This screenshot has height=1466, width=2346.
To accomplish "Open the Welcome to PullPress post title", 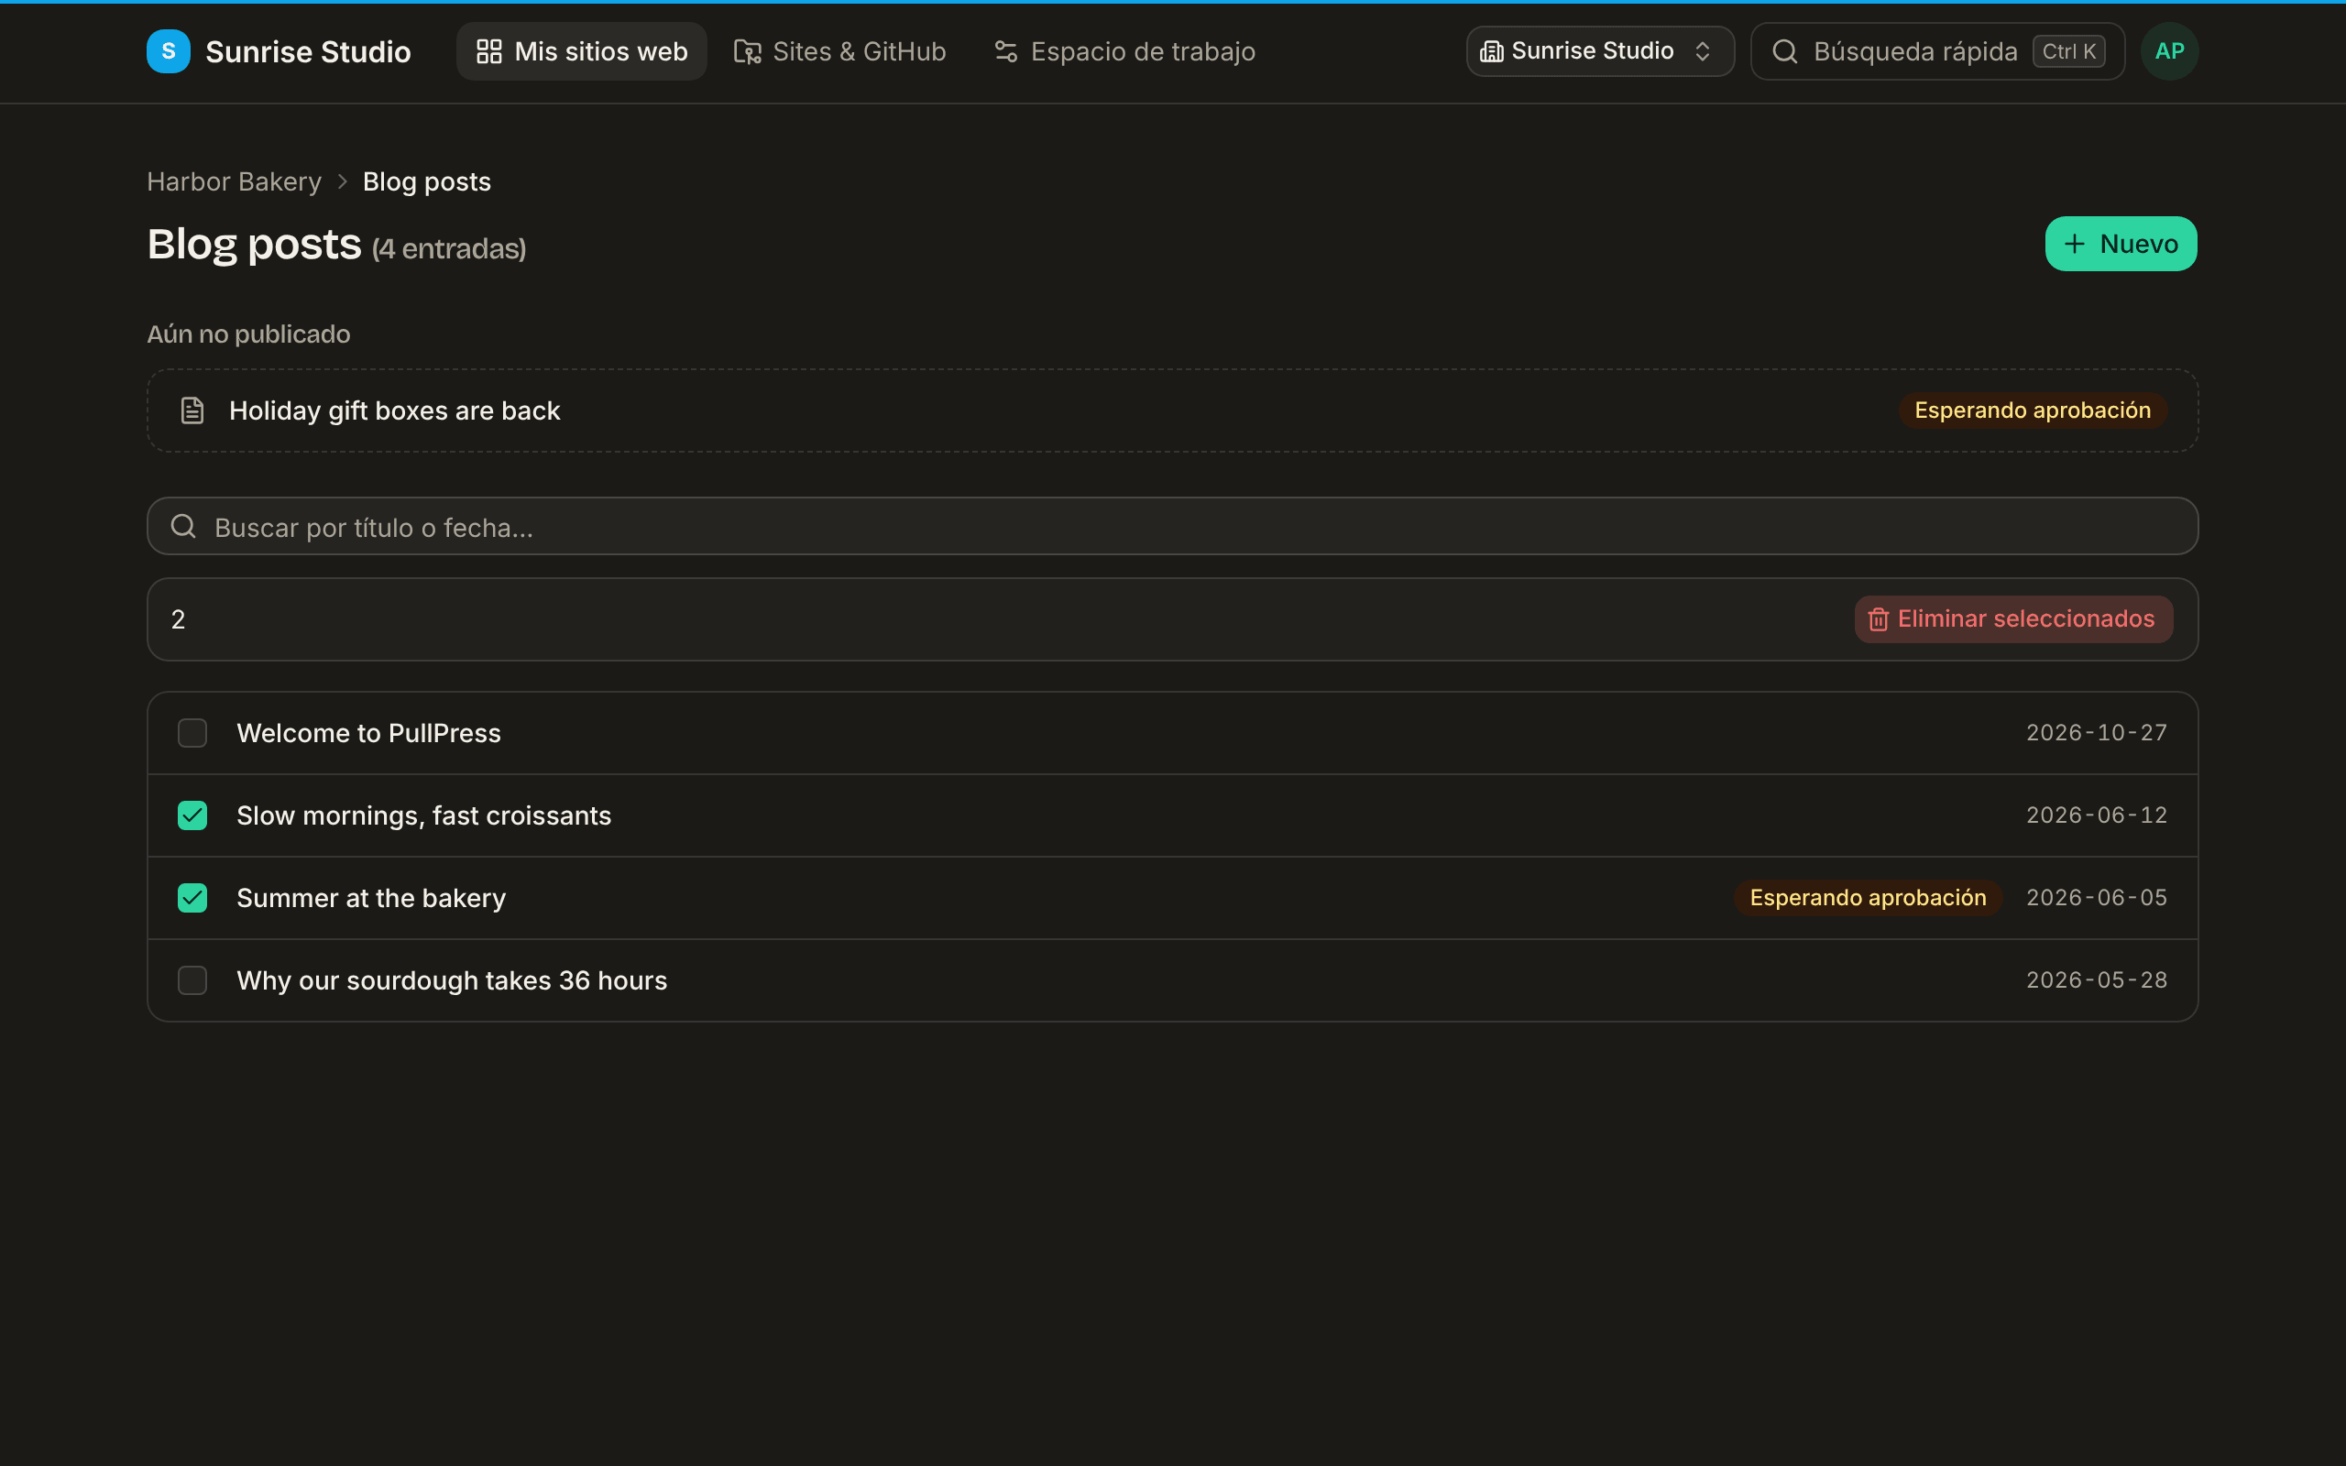I will (x=368, y=733).
